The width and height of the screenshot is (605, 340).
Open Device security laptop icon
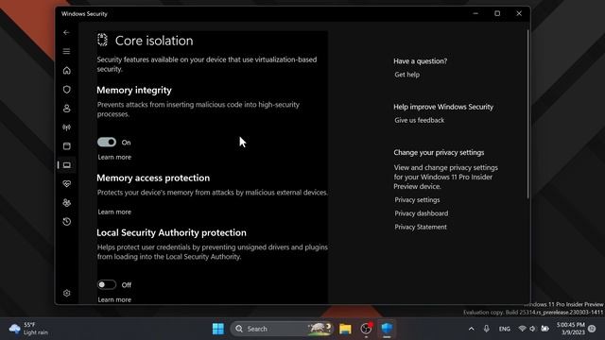66,165
